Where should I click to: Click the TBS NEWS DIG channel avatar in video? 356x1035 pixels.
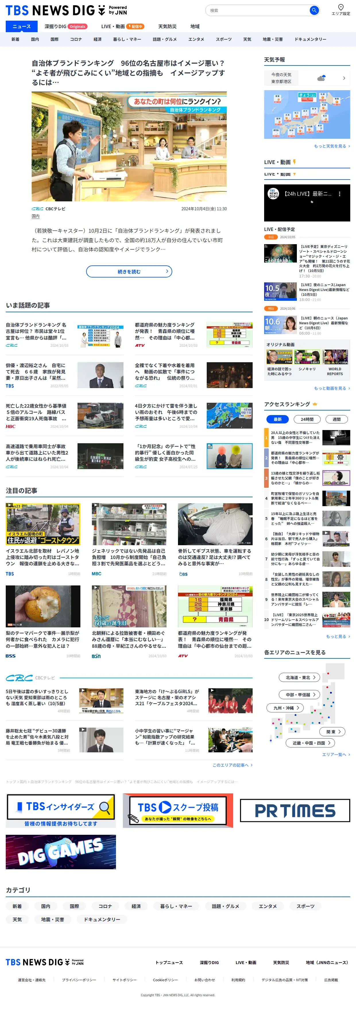tap(273, 194)
